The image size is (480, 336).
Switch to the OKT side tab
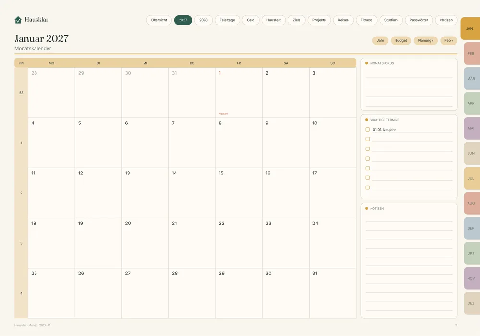click(472, 253)
